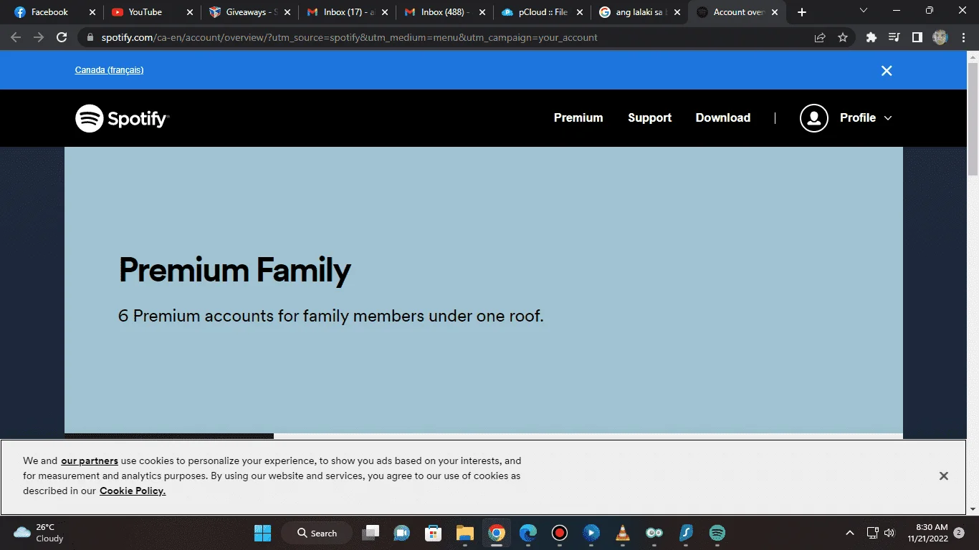Dismiss the blue language banner with X

(887, 70)
